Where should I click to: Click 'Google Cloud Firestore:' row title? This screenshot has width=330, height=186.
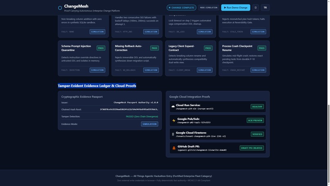click(191, 133)
